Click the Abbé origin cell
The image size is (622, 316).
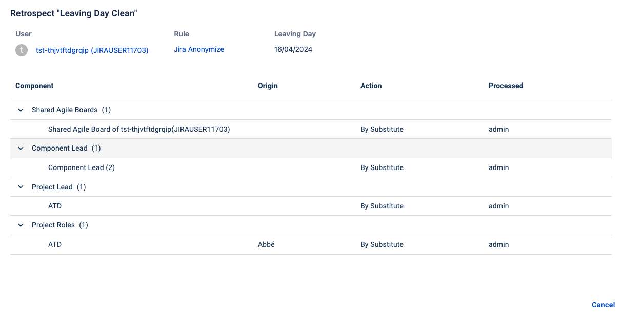(x=266, y=244)
